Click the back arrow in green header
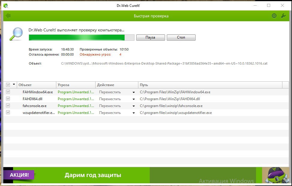 (x=8, y=16)
